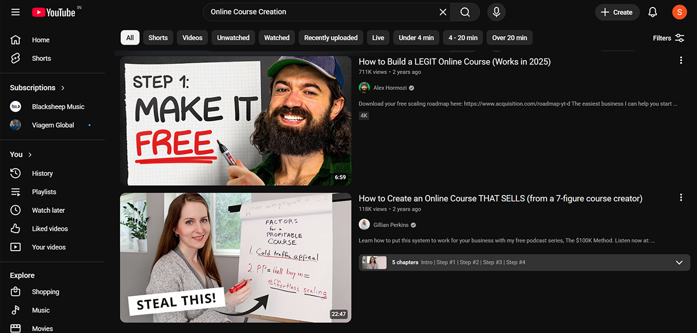Click Alex Hormozi video description text
Image resolution: width=697 pixels, height=333 pixels.
click(518, 104)
